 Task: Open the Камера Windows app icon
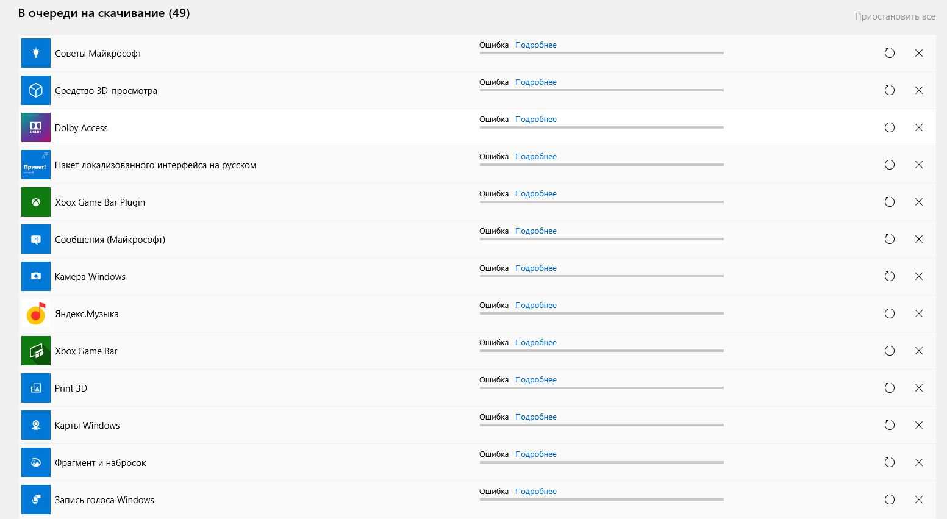pyautogui.click(x=36, y=276)
